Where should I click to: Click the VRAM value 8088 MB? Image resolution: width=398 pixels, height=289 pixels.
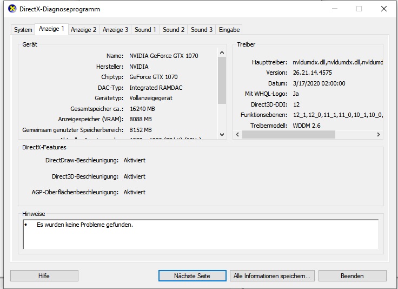coord(141,119)
